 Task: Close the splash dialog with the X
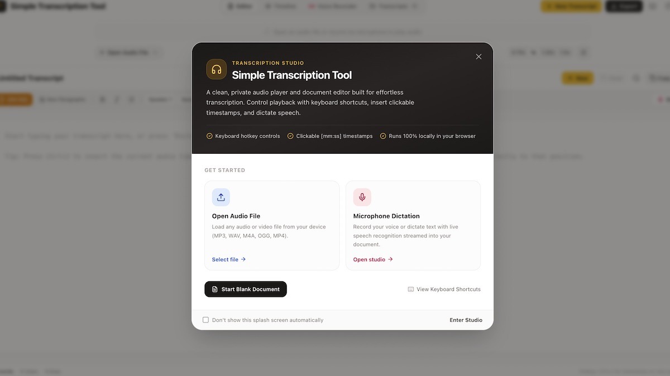pyautogui.click(x=478, y=57)
